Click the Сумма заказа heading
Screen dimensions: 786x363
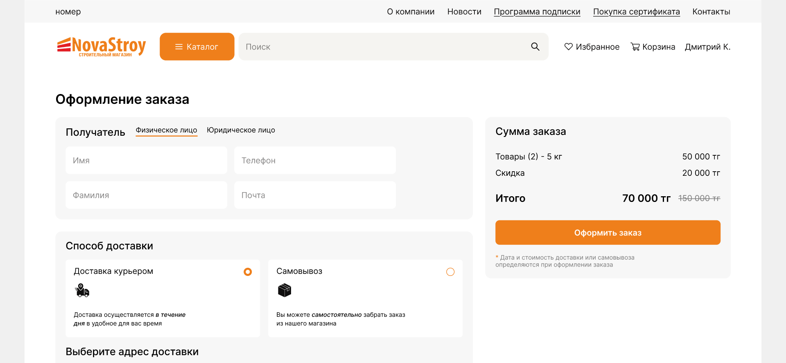pyautogui.click(x=531, y=131)
